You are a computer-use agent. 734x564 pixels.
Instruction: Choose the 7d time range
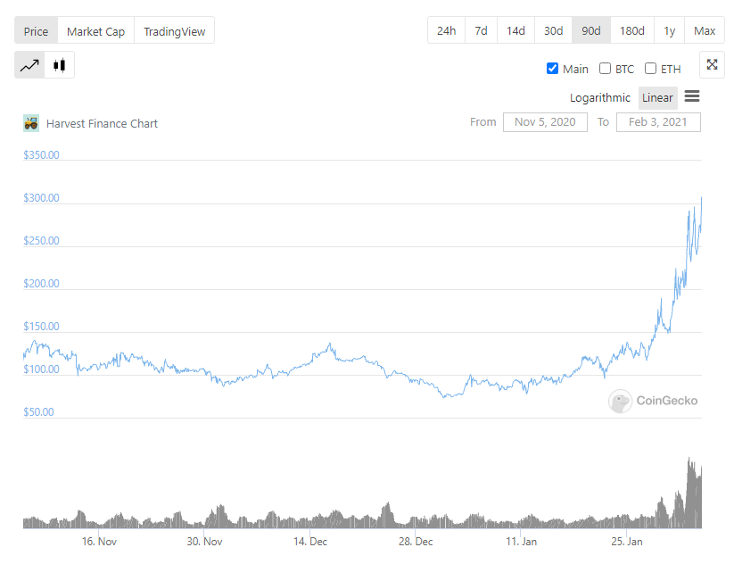tap(482, 30)
